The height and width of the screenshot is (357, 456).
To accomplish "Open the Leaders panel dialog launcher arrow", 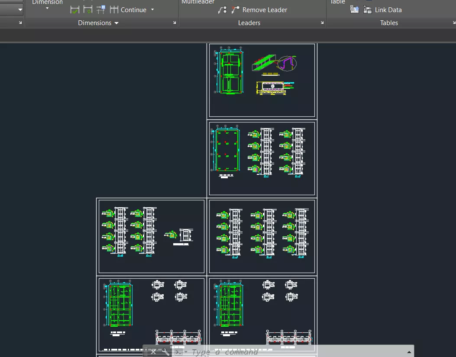I will [322, 23].
